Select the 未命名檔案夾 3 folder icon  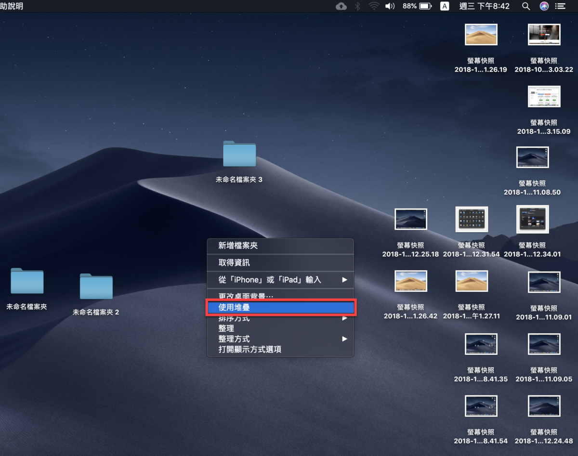[x=239, y=154]
